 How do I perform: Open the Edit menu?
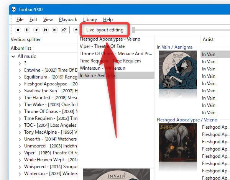[x=33, y=20]
